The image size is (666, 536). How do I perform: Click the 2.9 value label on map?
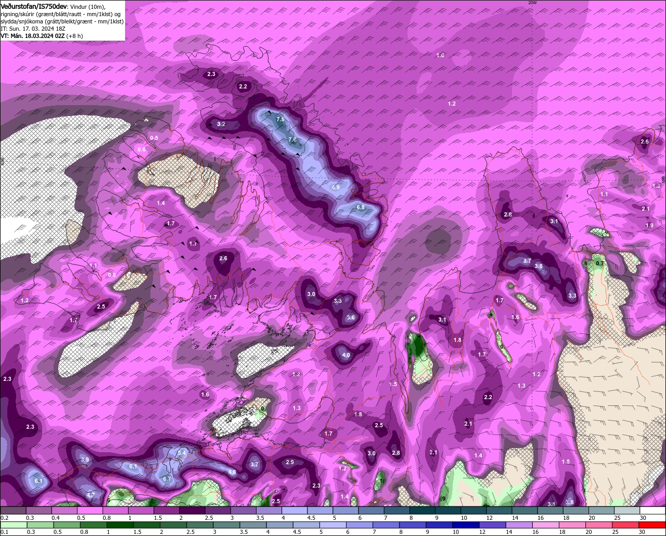coord(290,462)
